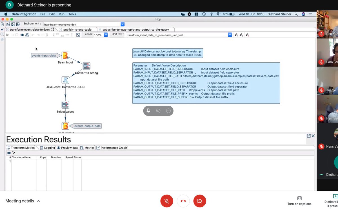Click the minus circle overlay icon
The height and width of the screenshot is (209, 338).
168,111
